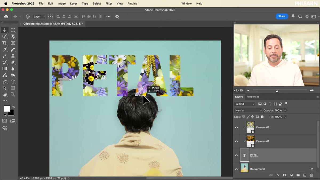The image size is (320, 180).
Task: Open the Apple menu
Action: (x=6, y=3)
